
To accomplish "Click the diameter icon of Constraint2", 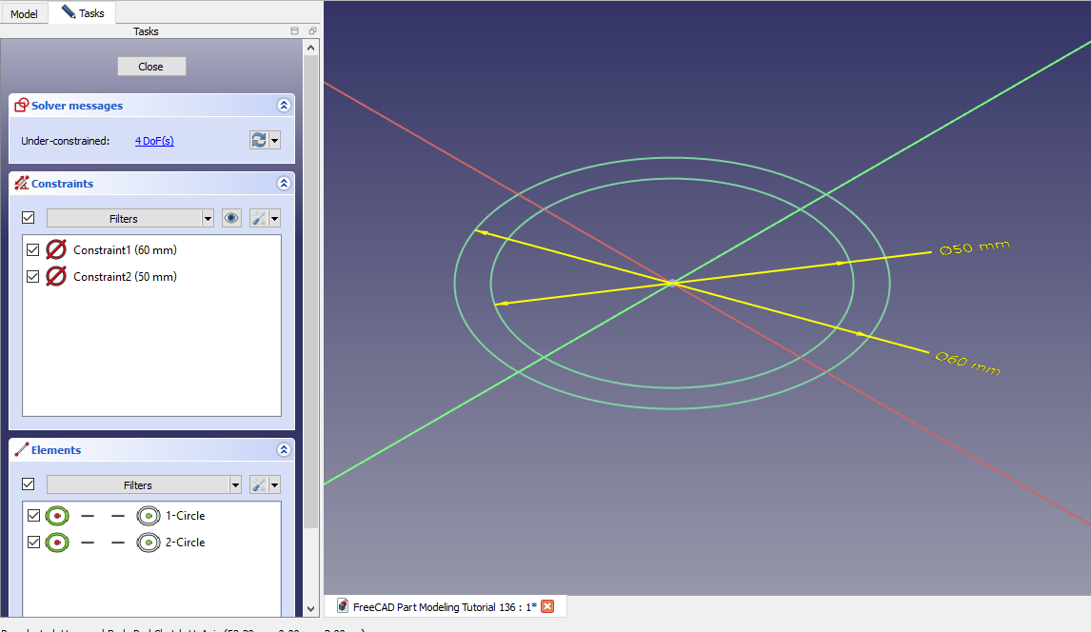I will 56,277.
